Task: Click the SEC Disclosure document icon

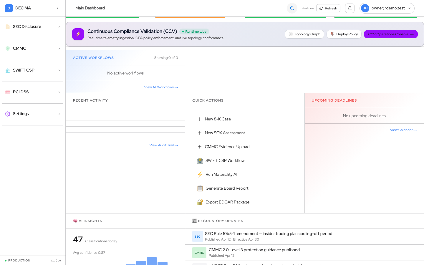Action: tap(8, 27)
